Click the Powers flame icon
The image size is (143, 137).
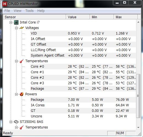point(22,94)
